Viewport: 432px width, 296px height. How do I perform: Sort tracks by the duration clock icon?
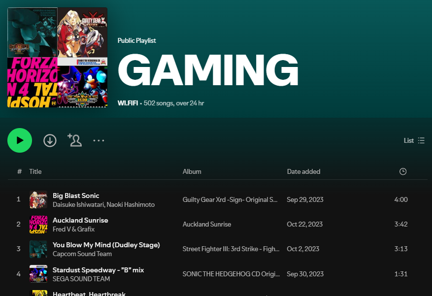(403, 171)
